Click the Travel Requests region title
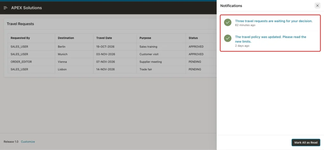324x150 pixels. [x=20, y=24]
